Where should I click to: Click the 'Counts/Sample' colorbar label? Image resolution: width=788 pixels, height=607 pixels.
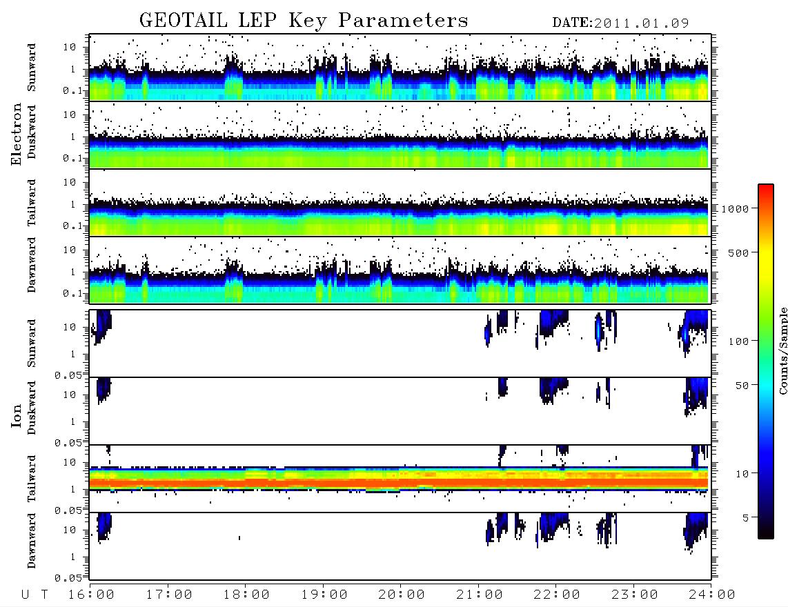(782, 350)
